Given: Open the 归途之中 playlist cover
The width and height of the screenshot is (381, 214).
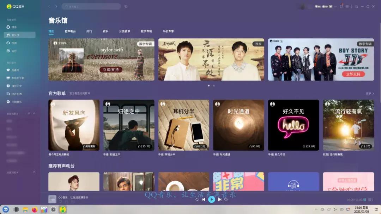Looking at the screenshot, I should pos(129,125).
